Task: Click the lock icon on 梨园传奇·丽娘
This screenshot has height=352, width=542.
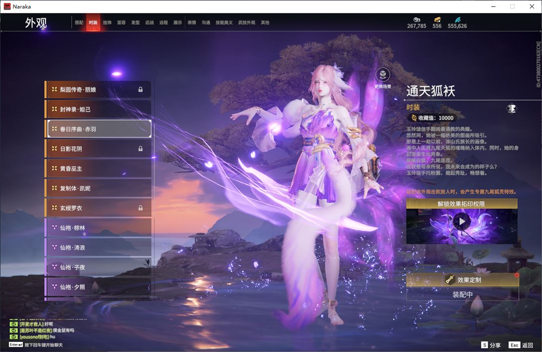Action: (x=140, y=90)
